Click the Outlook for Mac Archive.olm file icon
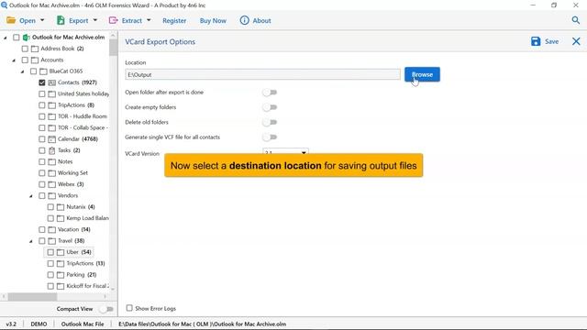Image resolution: width=587 pixels, height=330 pixels. click(27, 38)
